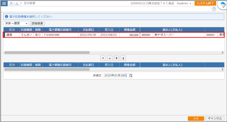The height and width of the screenshot is (122, 227).
Task: Open the calendar picker for 決済日
Action: click(131, 76)
